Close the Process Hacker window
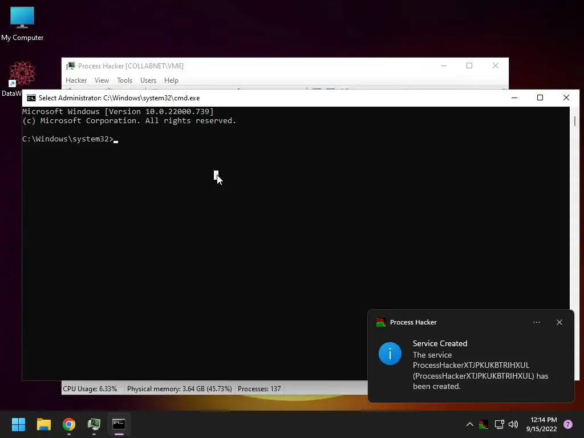584x438 pixels. (496, 66)
